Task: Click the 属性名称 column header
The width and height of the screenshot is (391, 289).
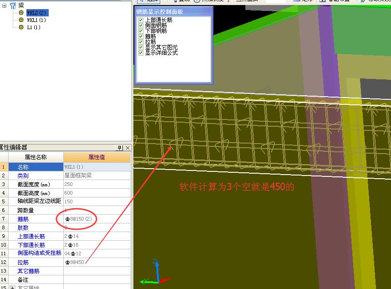Action: click(x=36, y=157)
